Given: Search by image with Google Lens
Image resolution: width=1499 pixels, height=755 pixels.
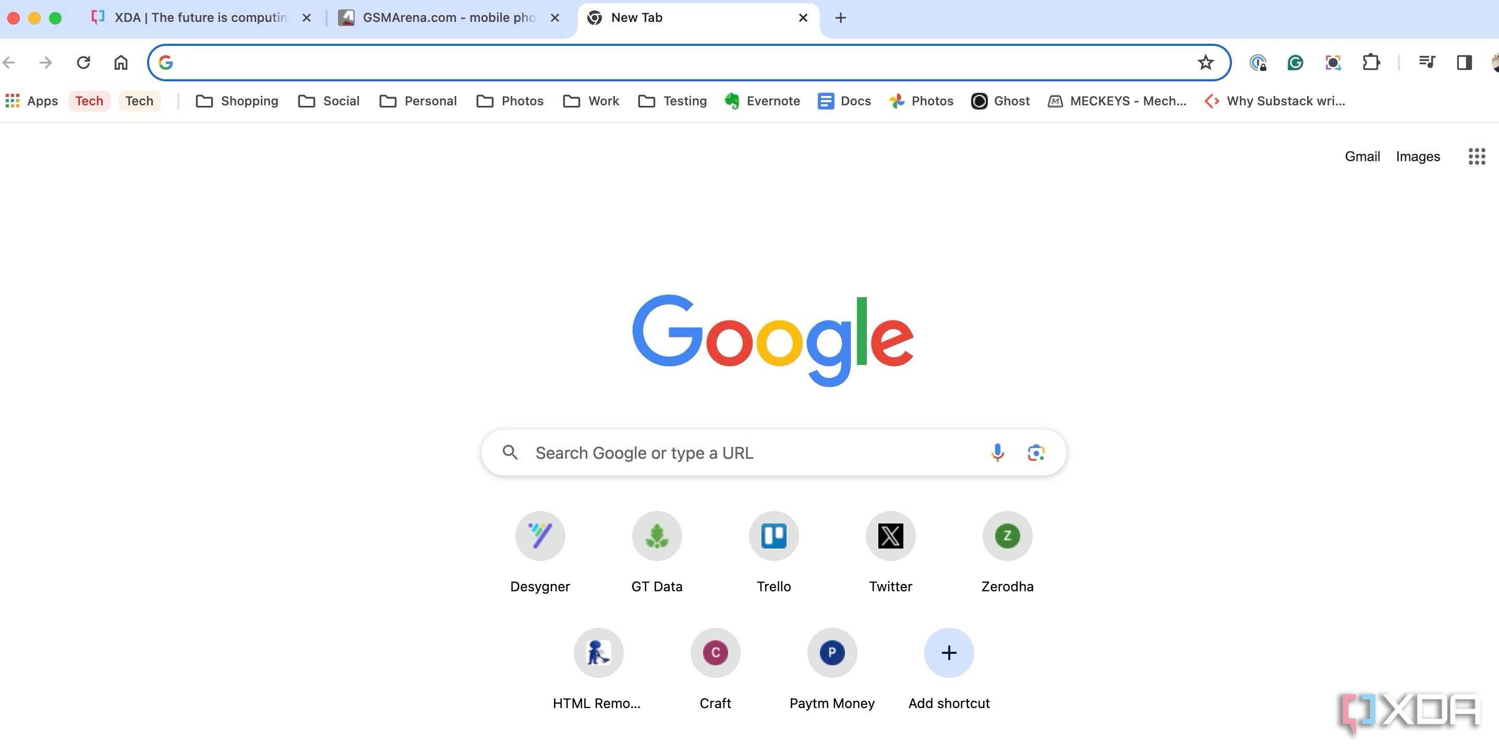Looking at the screenshot, I should coord(1035,453).
